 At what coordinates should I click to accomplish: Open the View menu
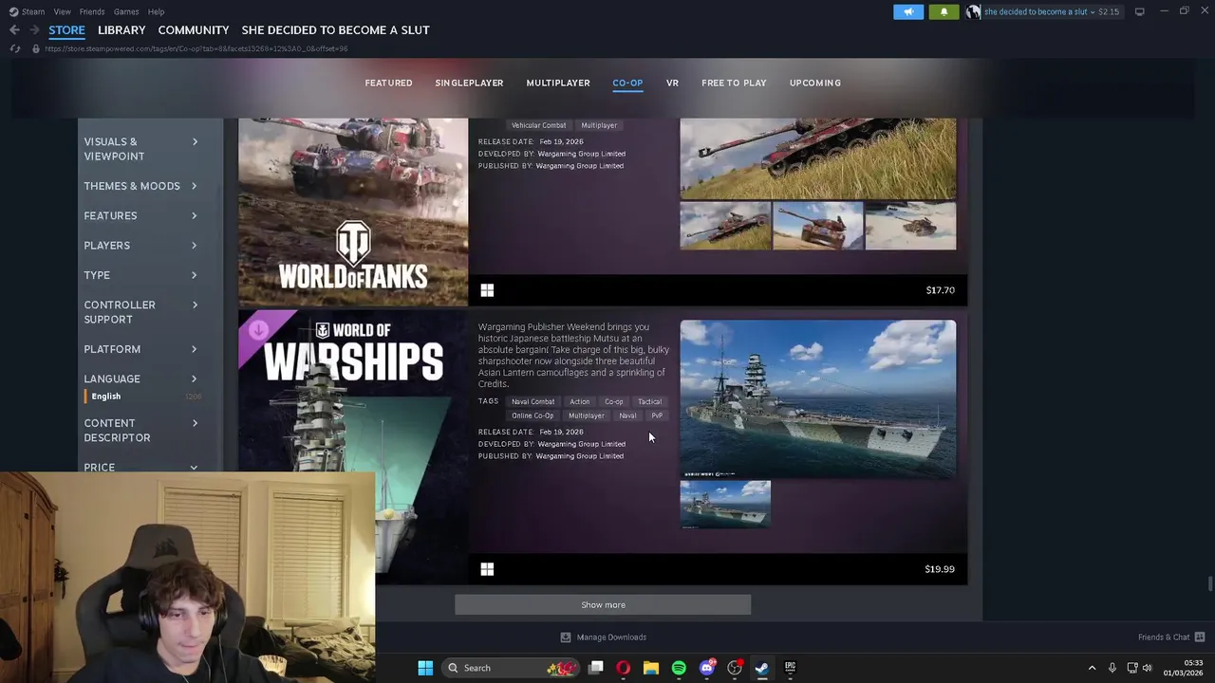coord(62,11)
